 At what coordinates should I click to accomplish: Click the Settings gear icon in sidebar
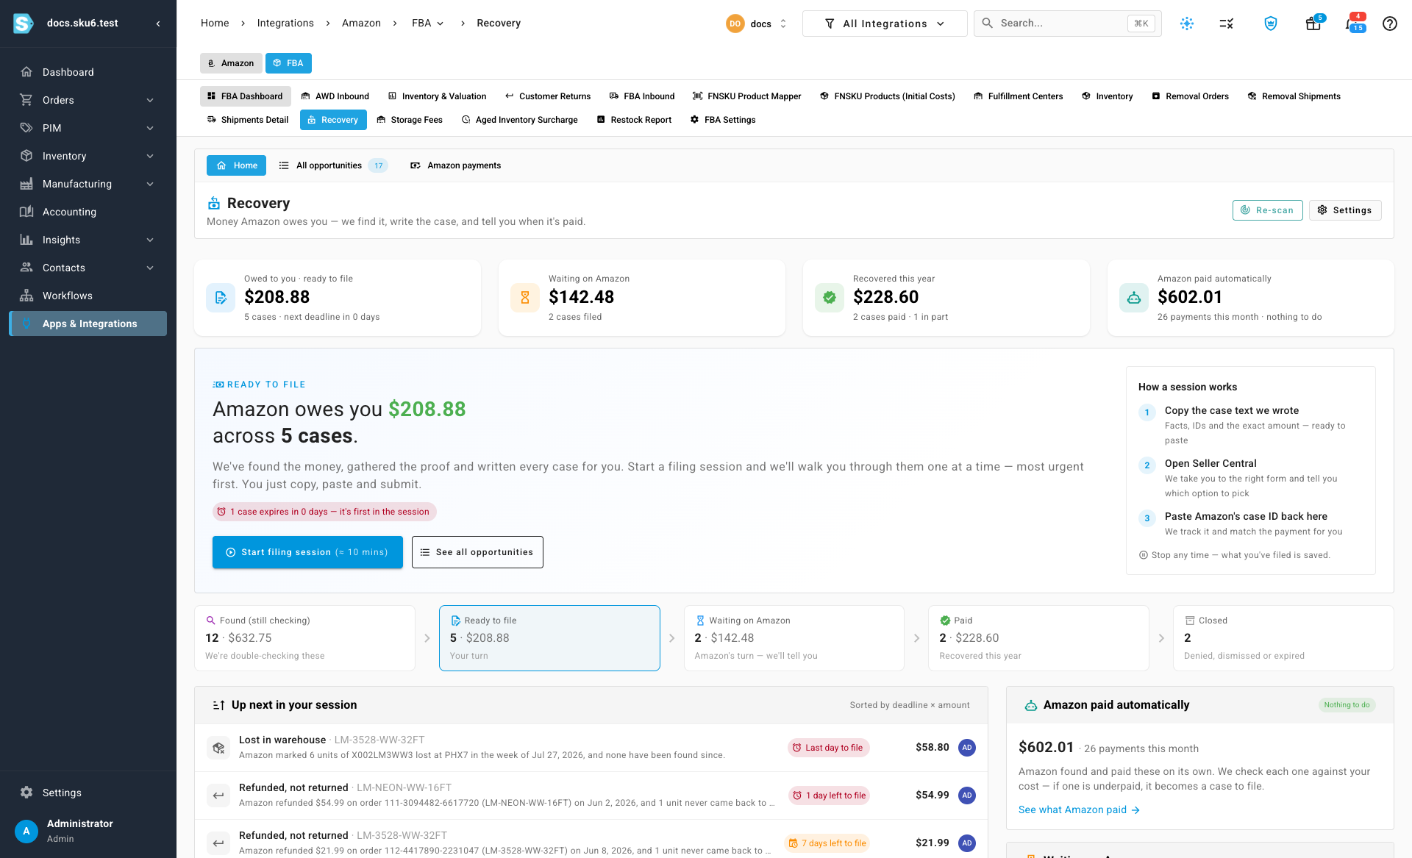click(26, 793)
